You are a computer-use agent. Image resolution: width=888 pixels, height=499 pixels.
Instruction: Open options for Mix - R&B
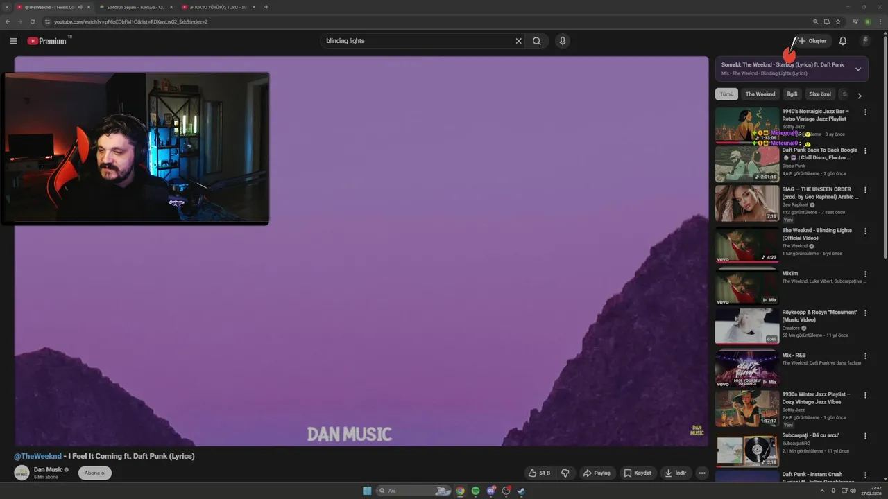[x=865, y=356]
